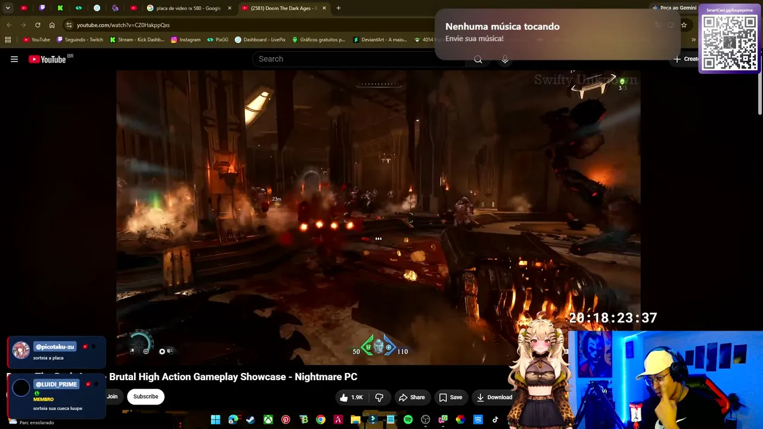Screen dimensions: 763x429
Task: Click the video player to pause playback
Action: (x=378, y=217)
